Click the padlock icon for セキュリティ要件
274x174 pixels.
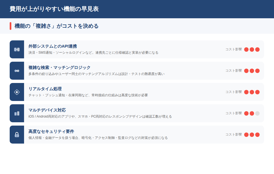click(17, 135)
